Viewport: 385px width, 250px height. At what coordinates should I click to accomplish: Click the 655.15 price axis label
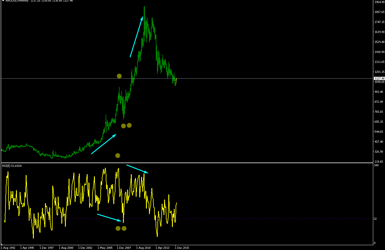click(x=380, y=122)
